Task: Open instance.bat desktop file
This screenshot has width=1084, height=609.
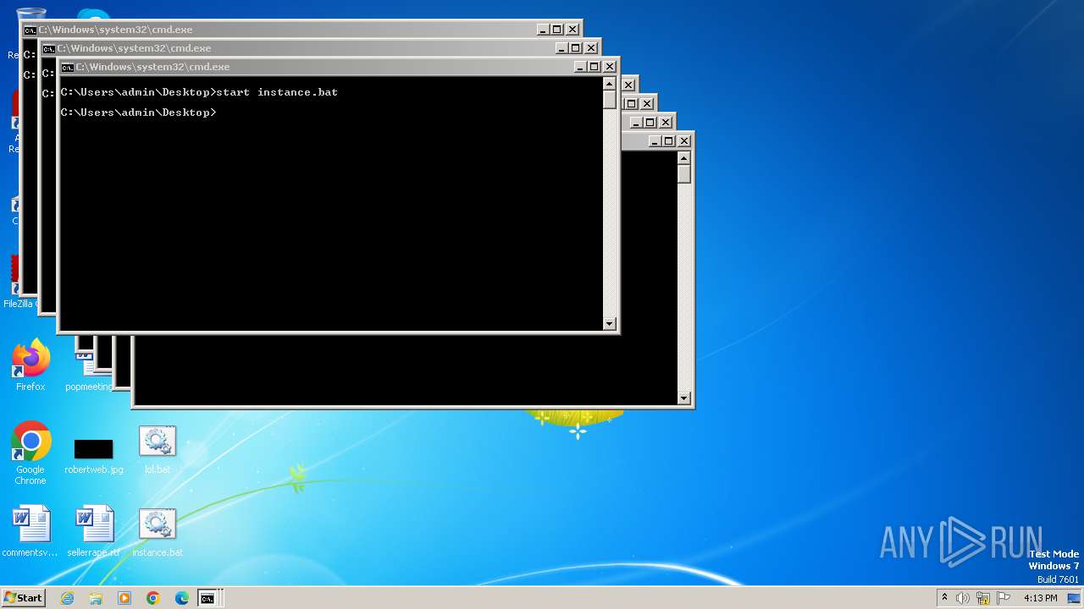Action: (x=158, y=533)
